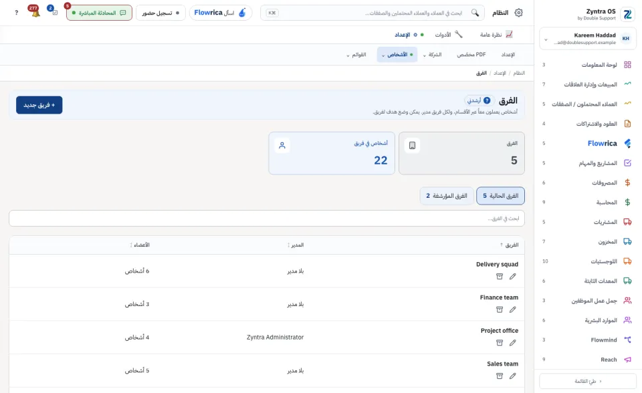Collapse the sidebar with طيّ القائمة
This screenshot has width=642, height=393.
click(x=588, y=381)
